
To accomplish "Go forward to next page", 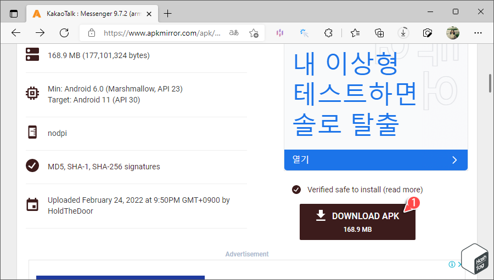I will click(x=40, y=33).
